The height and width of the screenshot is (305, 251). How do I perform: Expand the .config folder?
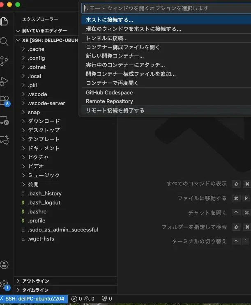point(23,58)
